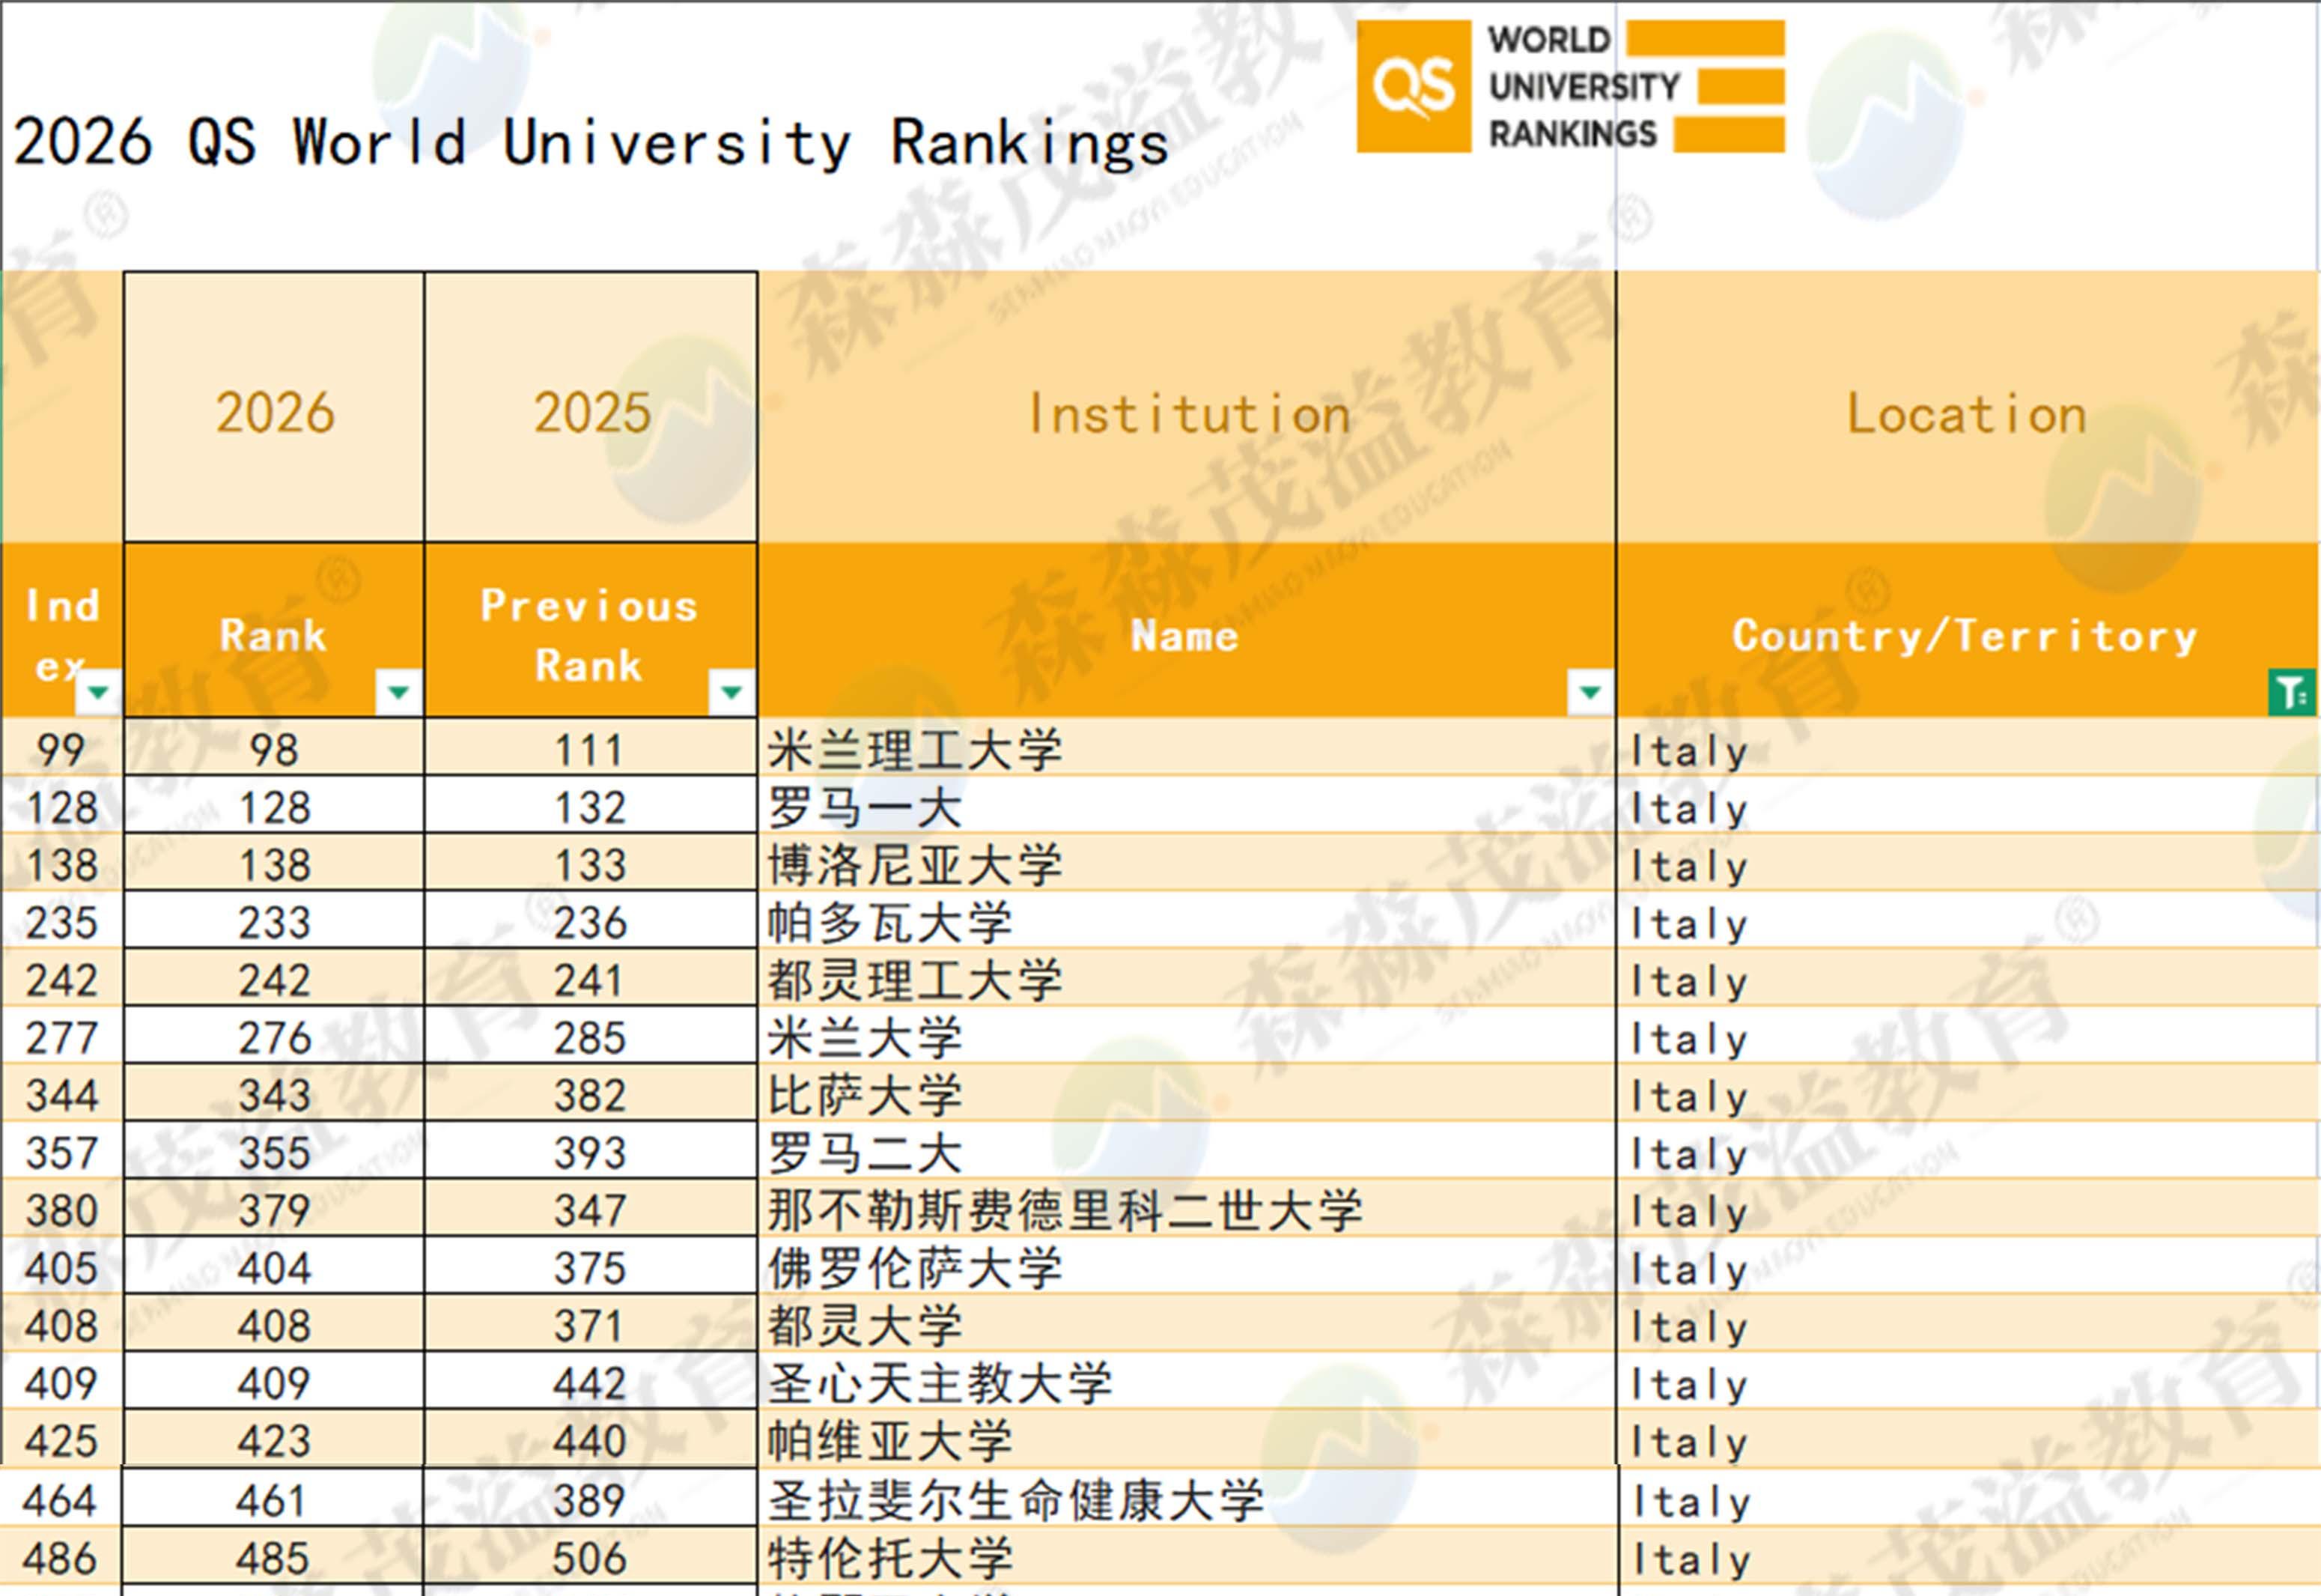This screenshot has width=2321, height=1596.
Task: Open the Previous Rank filter dropdown
Action: pos(731,691)
